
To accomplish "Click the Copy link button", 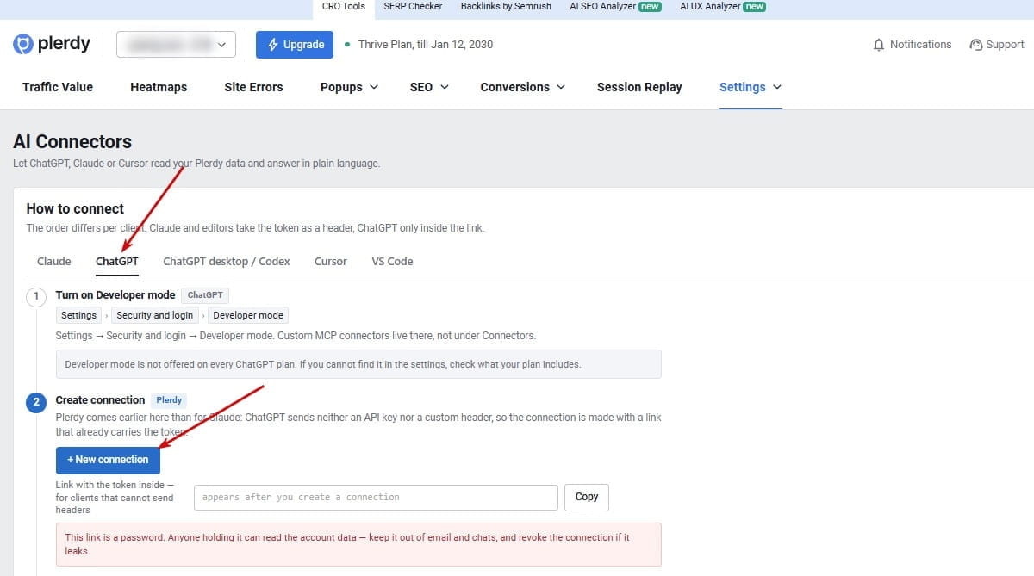I will coord(587,497).
